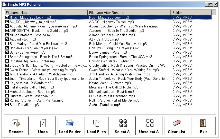Click the Load Files button

[x=96, y=126]
